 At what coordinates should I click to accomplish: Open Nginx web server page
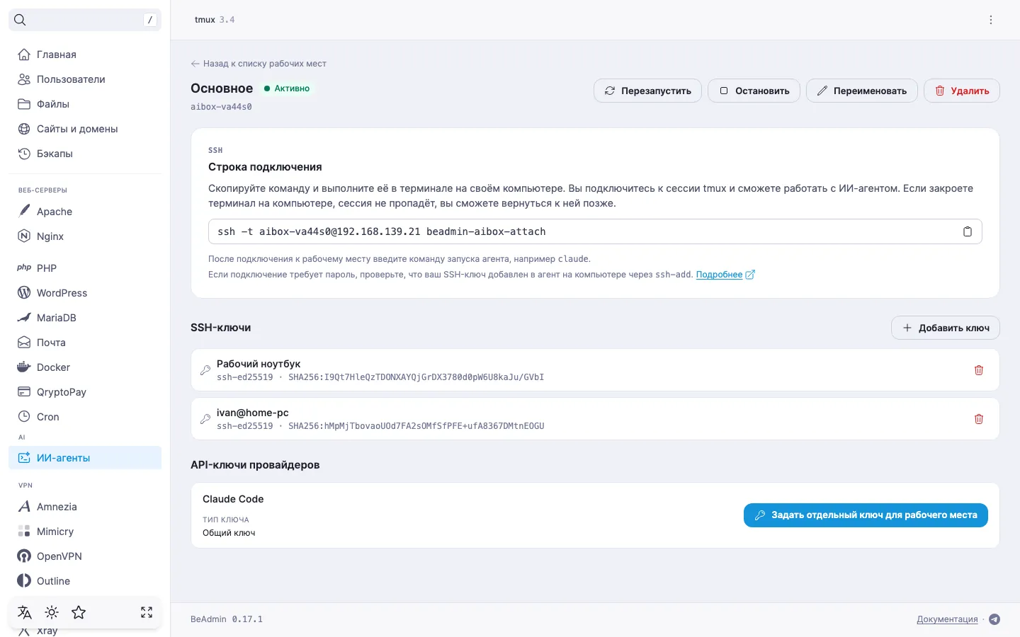point(85,236)
